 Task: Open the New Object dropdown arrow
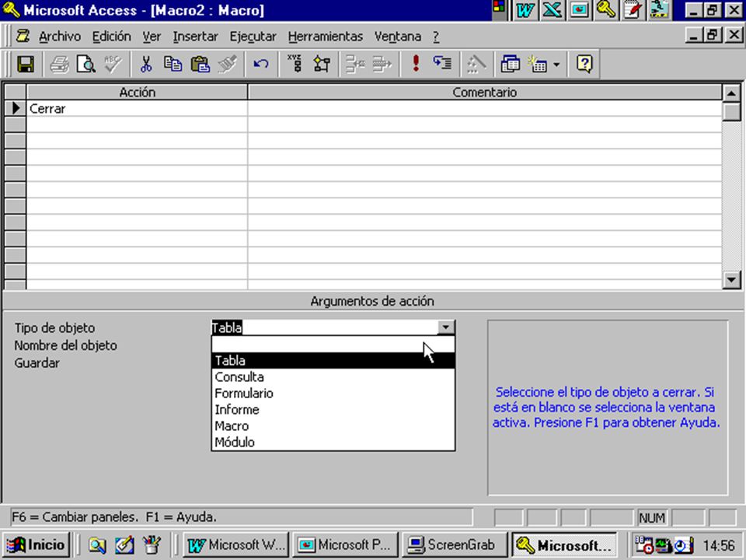click(x=556, y=65)
